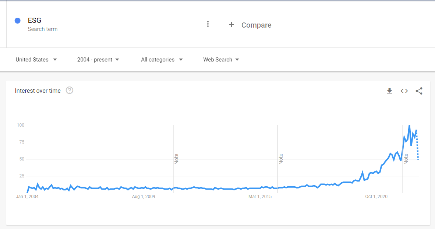The width and height of the screenshot is (435, 229).
Task: Click the Compare button to add a term
Action: (257, 25)
